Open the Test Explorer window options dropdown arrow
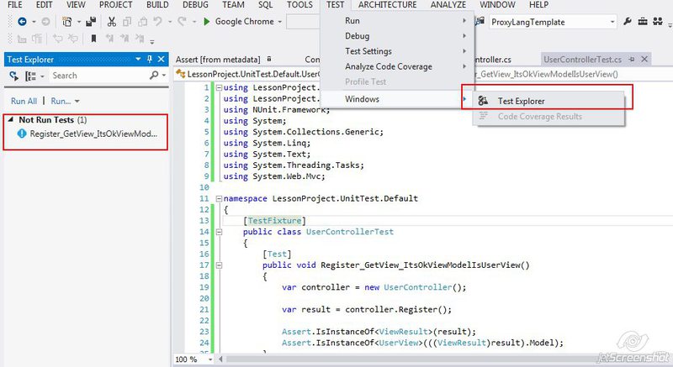Image resolution: width=673 pixels, height=367 pixels. click(x=138, y=59)
